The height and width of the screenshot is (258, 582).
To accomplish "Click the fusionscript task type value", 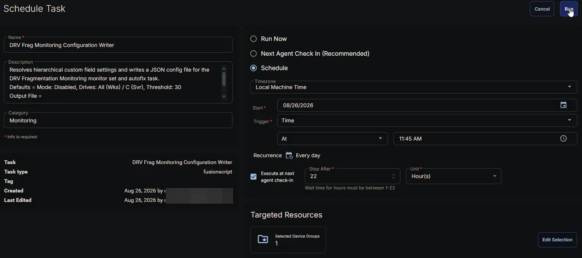I will tap(218, 172).
